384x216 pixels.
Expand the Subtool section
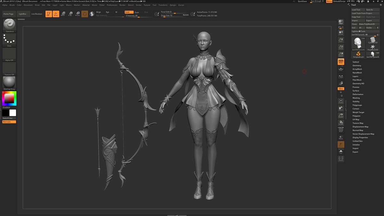click(x=356, y=62)
